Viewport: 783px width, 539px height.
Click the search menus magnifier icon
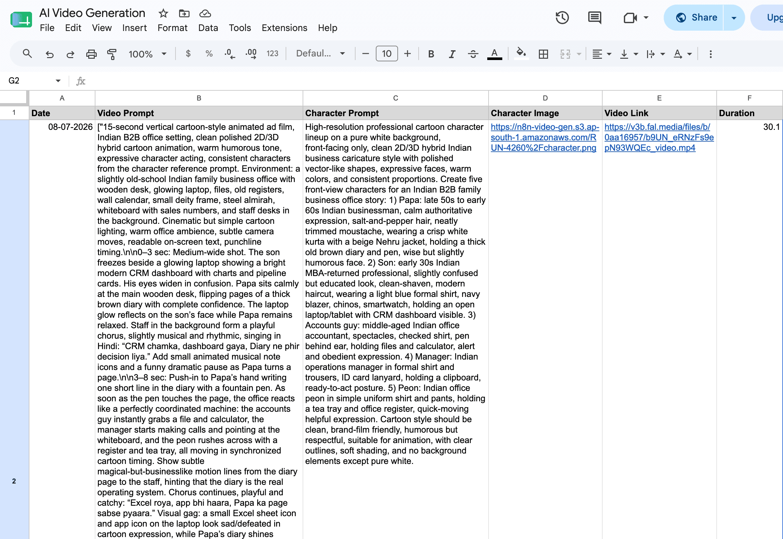27,54
